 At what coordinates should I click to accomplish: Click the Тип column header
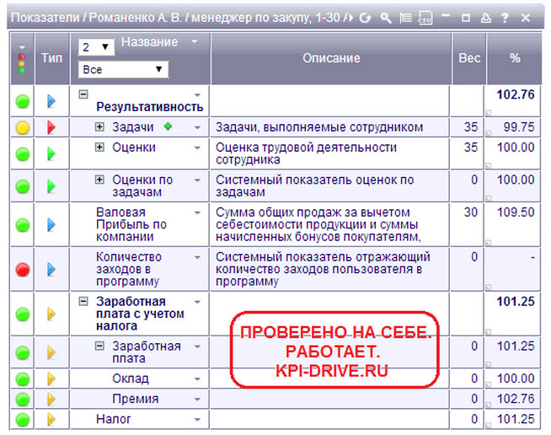pyautogui.click(x=52, y=58)
